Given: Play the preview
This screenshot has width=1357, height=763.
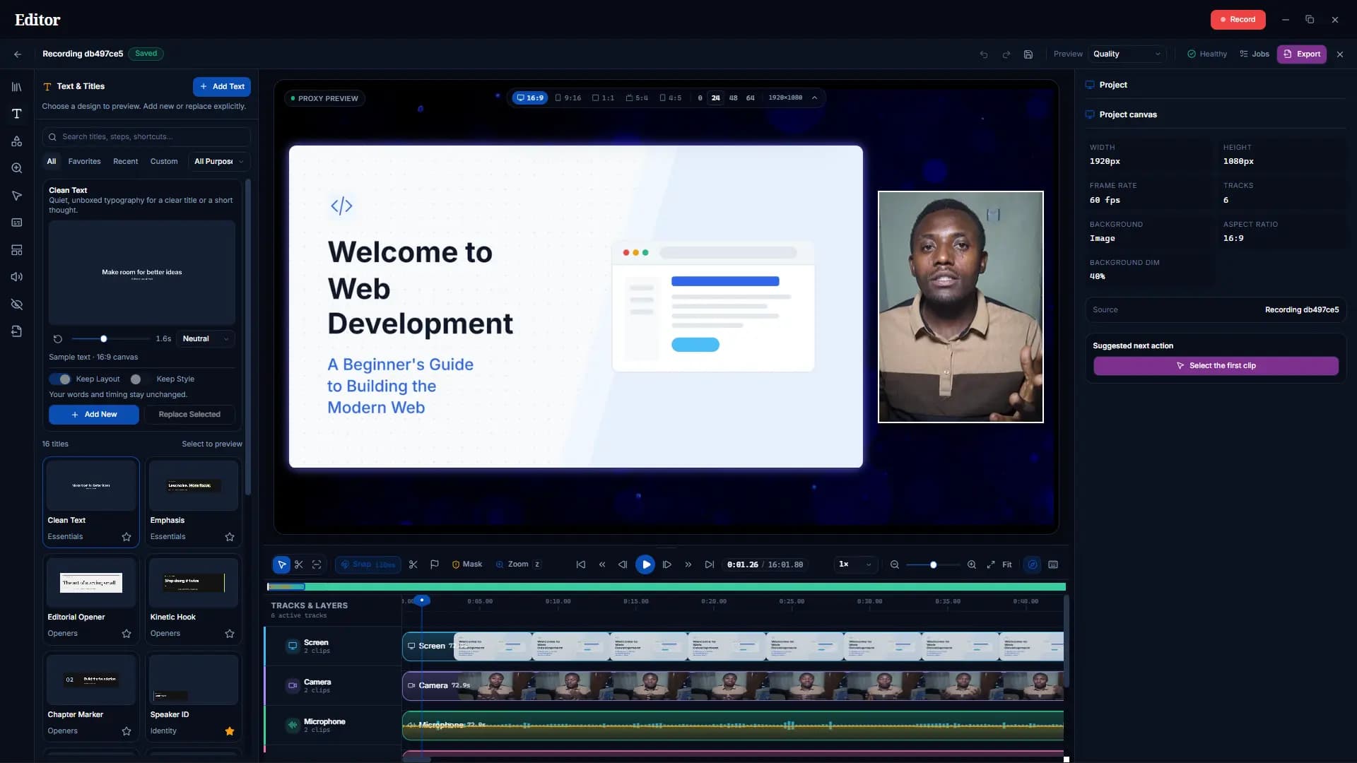Looking at the screenshot, I should (x=645, y=564).
